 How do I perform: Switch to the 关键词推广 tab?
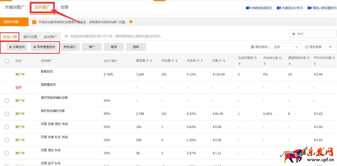(x=15, y=7)
